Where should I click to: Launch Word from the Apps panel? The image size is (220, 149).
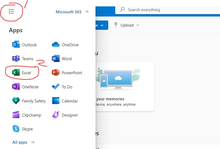[62, 59]
